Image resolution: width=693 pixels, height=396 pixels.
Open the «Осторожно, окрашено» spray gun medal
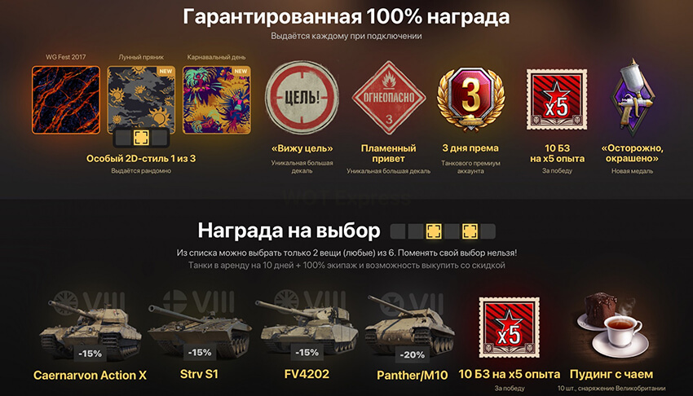[x=633, y=97]
